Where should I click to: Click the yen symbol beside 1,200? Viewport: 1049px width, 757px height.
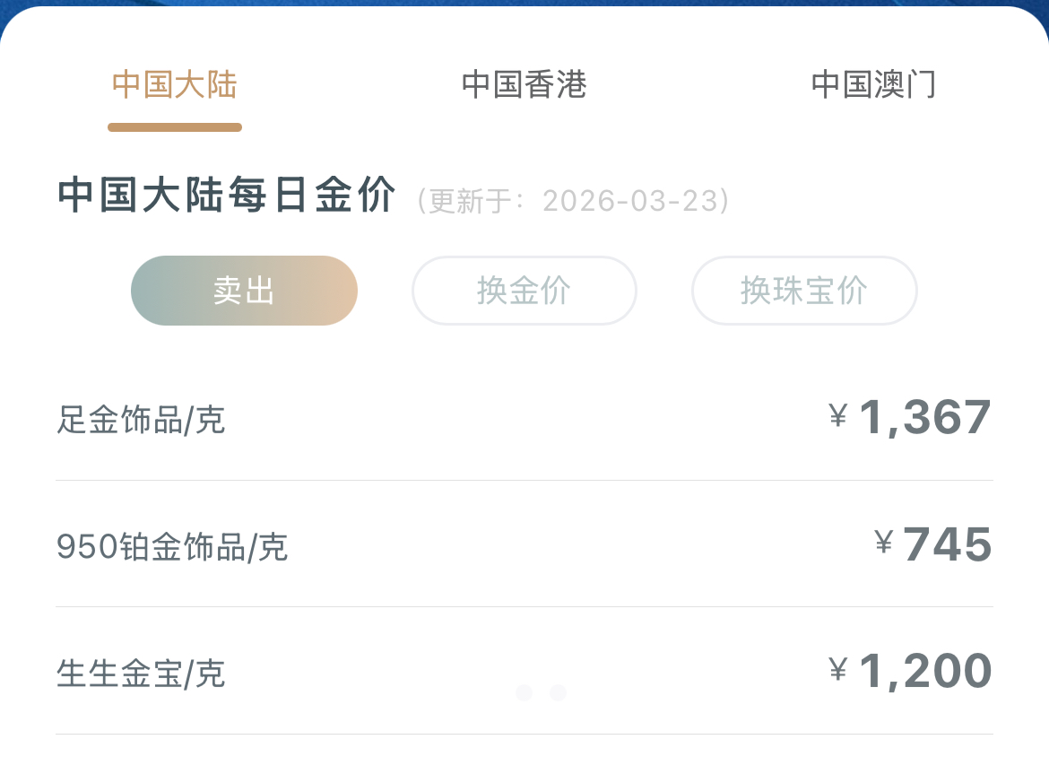837,669
